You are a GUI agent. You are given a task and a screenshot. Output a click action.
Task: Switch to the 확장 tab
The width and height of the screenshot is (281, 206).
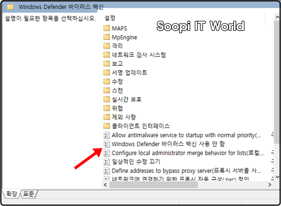pyautogui.click(x=12, y=194)
